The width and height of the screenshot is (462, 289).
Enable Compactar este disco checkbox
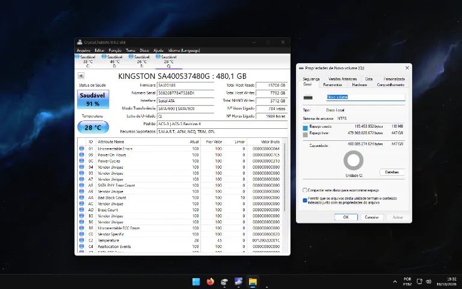pyautogui.click(x=305, y=190)
